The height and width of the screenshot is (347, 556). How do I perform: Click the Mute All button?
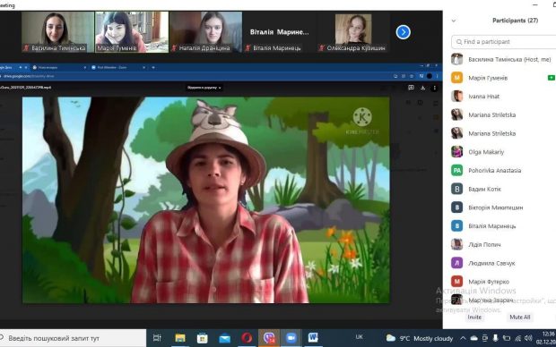[x=520, y=317]
